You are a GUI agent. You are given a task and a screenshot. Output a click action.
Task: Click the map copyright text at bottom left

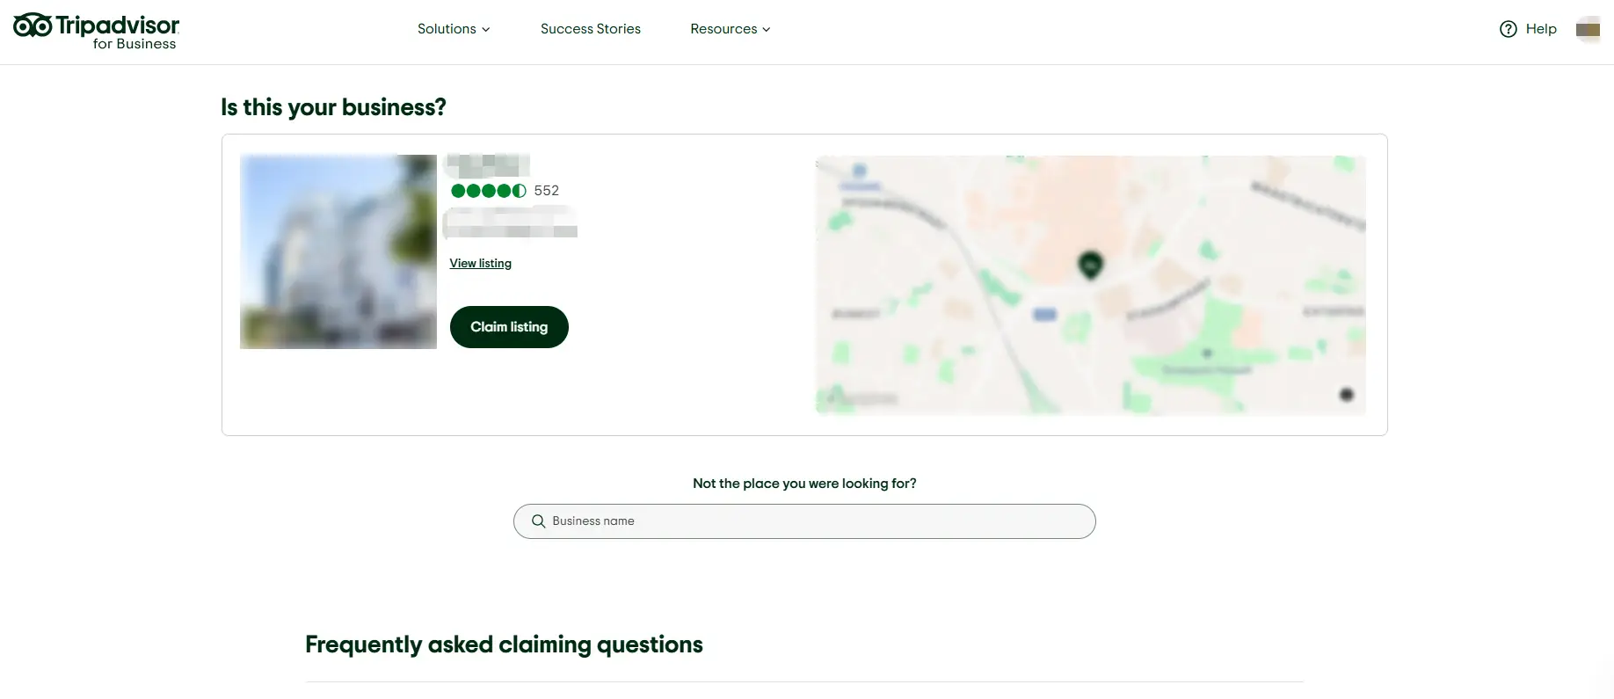tap(864, 397)
